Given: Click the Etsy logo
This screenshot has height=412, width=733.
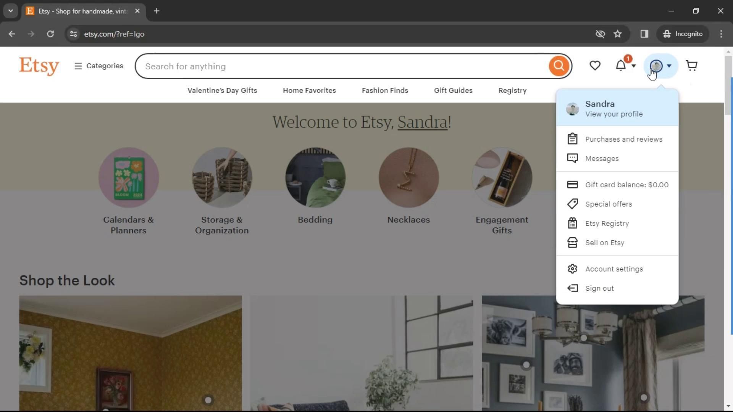Looking at the screenshot, I should tap(39, 66).
